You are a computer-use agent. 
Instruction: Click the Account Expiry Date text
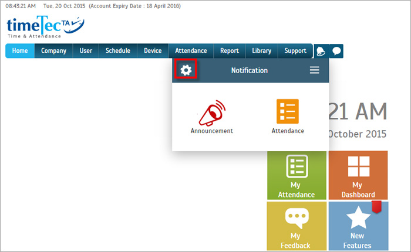[x=134, y=6]
